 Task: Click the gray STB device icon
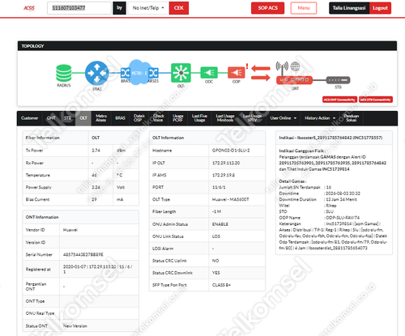coord(338,80)
